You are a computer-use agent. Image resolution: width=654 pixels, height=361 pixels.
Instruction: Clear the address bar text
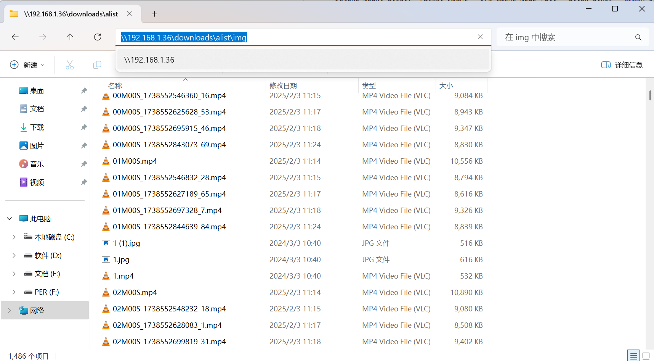pos(480,37)
